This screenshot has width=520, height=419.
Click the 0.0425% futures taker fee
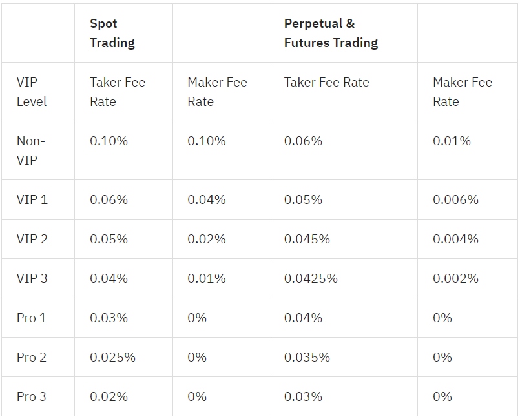coord(311,278)
